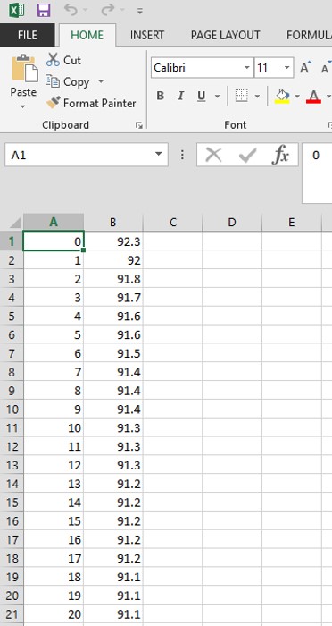Apply cell borders icon
The width and height of the screenshot is (332, 626).
tap(242, 96)
